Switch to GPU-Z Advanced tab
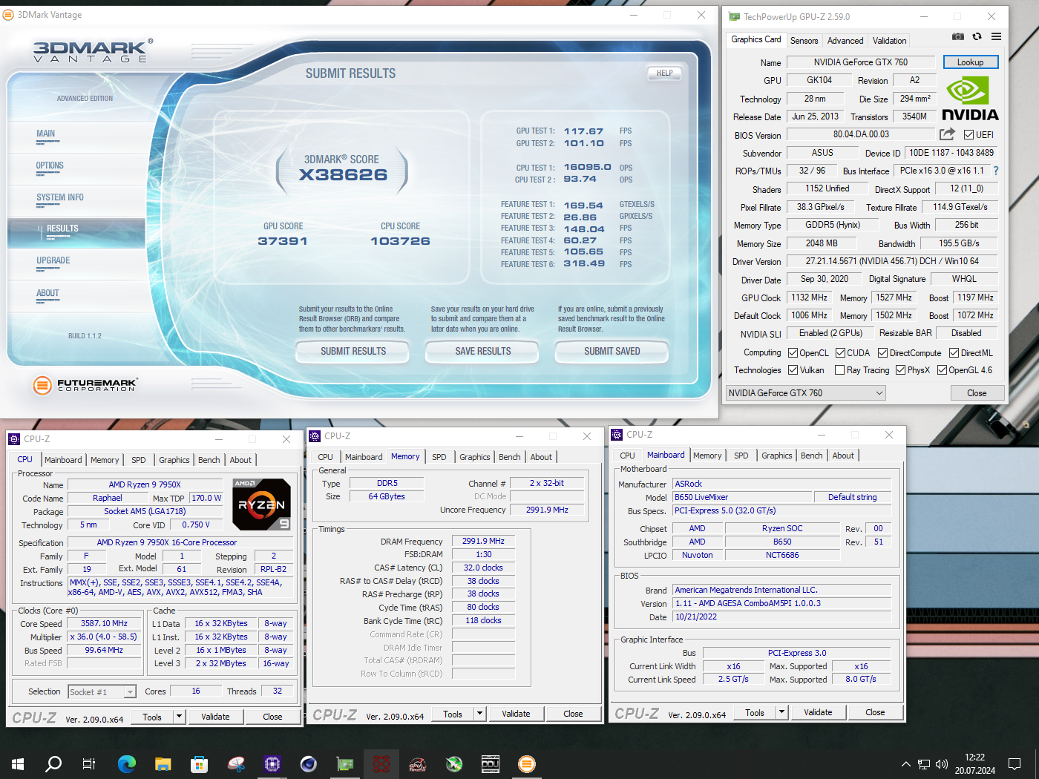The height and width of the screenshot is (779, 1039). point(845,41)
